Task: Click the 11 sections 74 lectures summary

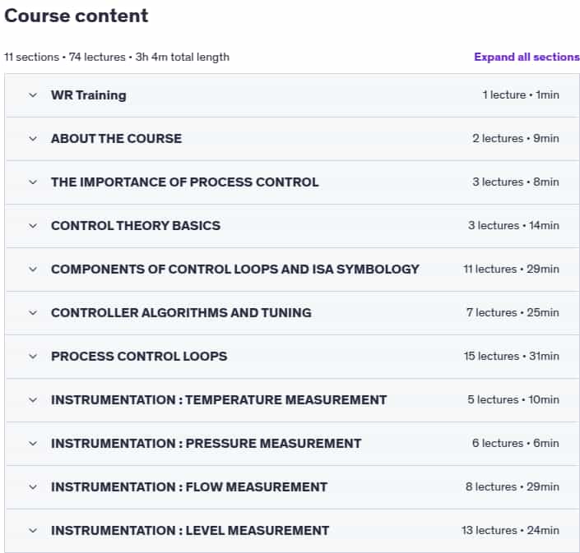Action: (x=117, y=58)
